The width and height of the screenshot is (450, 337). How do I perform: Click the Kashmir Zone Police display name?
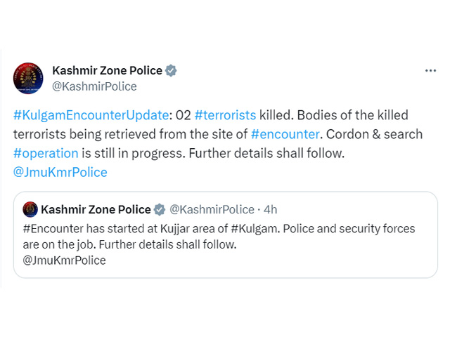[x=107, y=70]
